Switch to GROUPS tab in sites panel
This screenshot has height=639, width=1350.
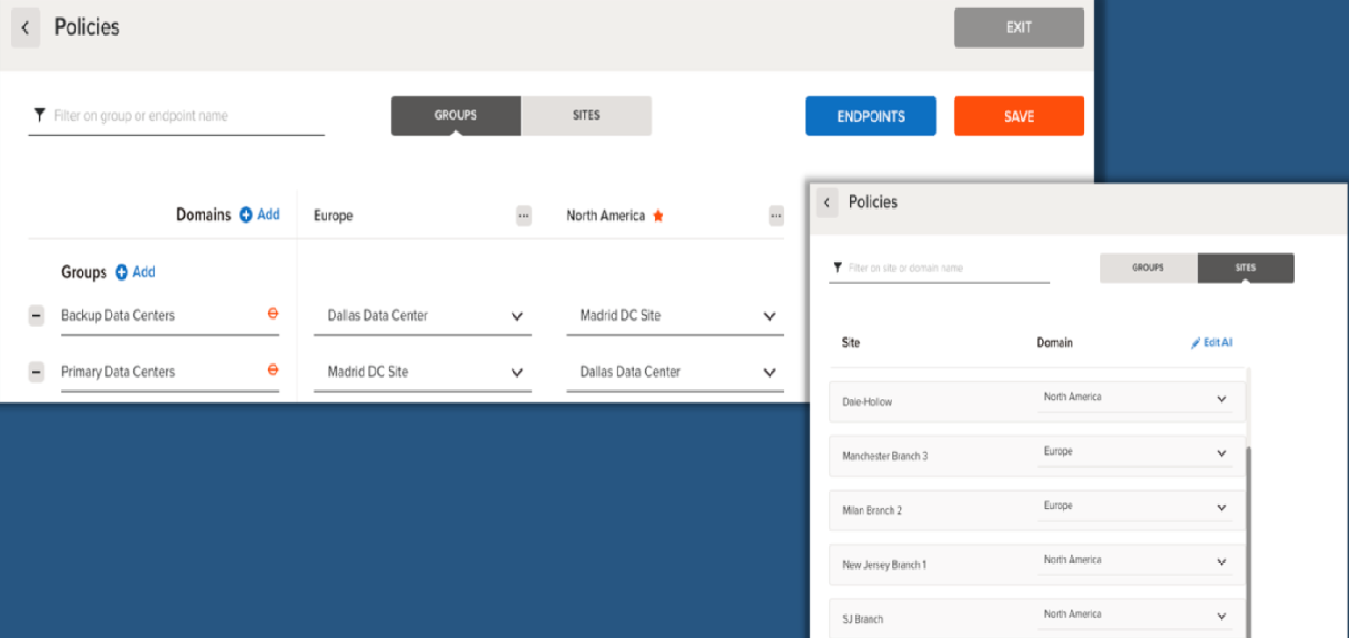click(1147, 268)
